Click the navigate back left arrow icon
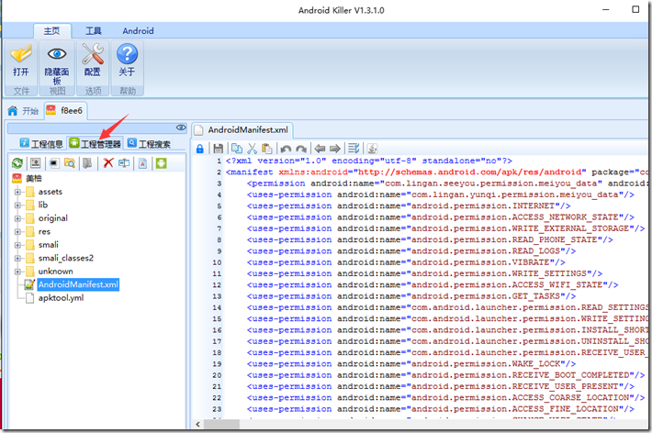 tap(320, 148)
